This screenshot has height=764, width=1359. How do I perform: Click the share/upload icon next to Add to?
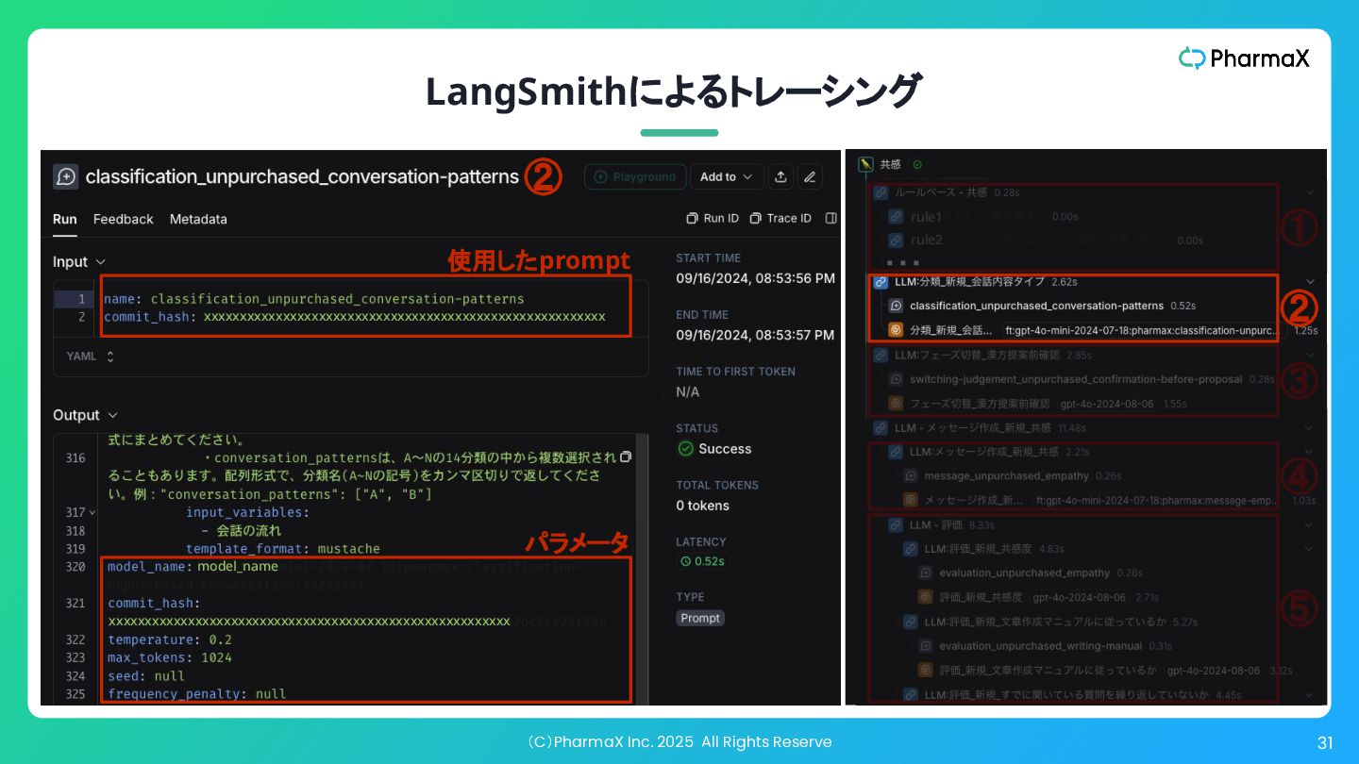[780, 176]
